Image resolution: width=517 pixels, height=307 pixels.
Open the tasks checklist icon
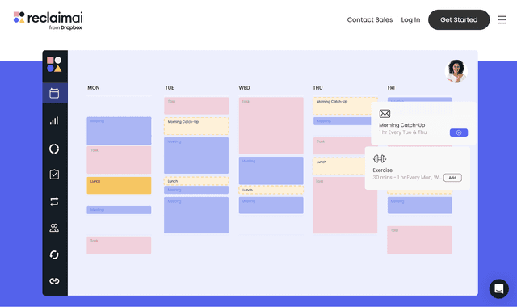coord(54,175)
